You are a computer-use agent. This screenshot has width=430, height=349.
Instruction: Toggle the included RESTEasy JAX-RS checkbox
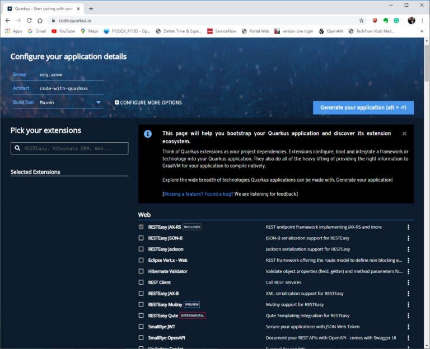point(141,227)
